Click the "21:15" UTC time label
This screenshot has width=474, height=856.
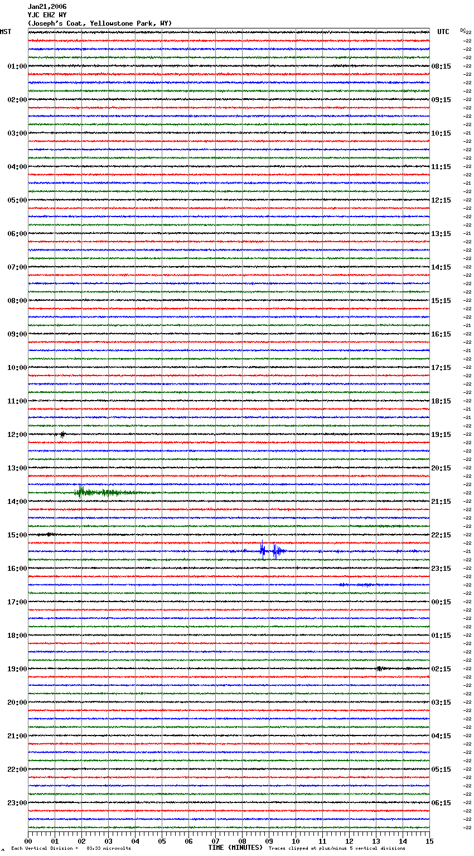441,502
